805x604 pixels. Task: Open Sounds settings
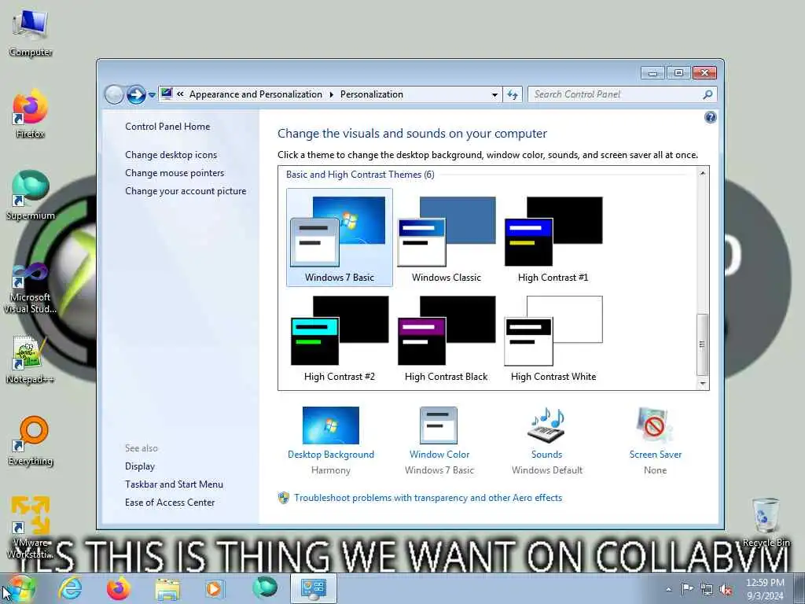click(547, 440)
